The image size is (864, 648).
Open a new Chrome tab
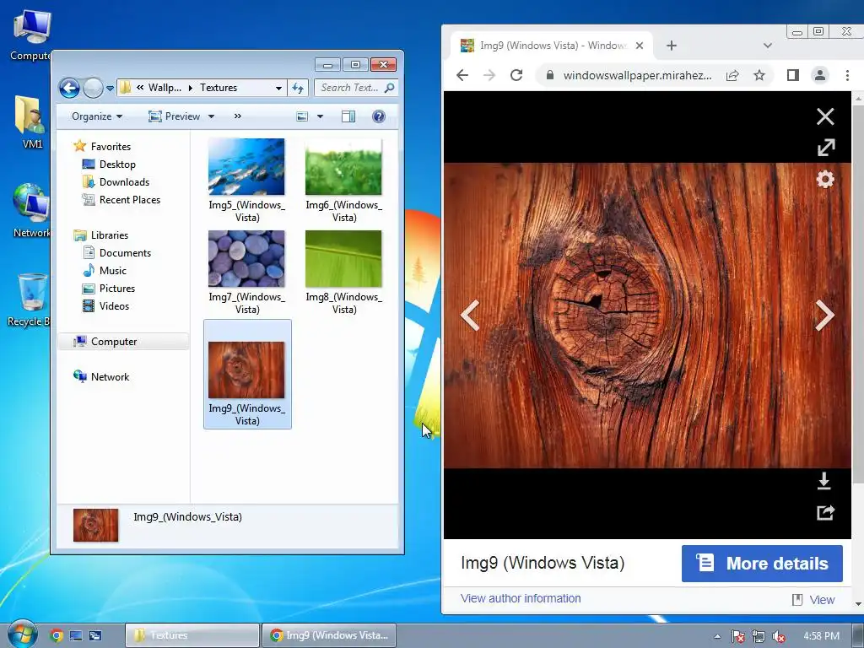click(x=671, y=46)
